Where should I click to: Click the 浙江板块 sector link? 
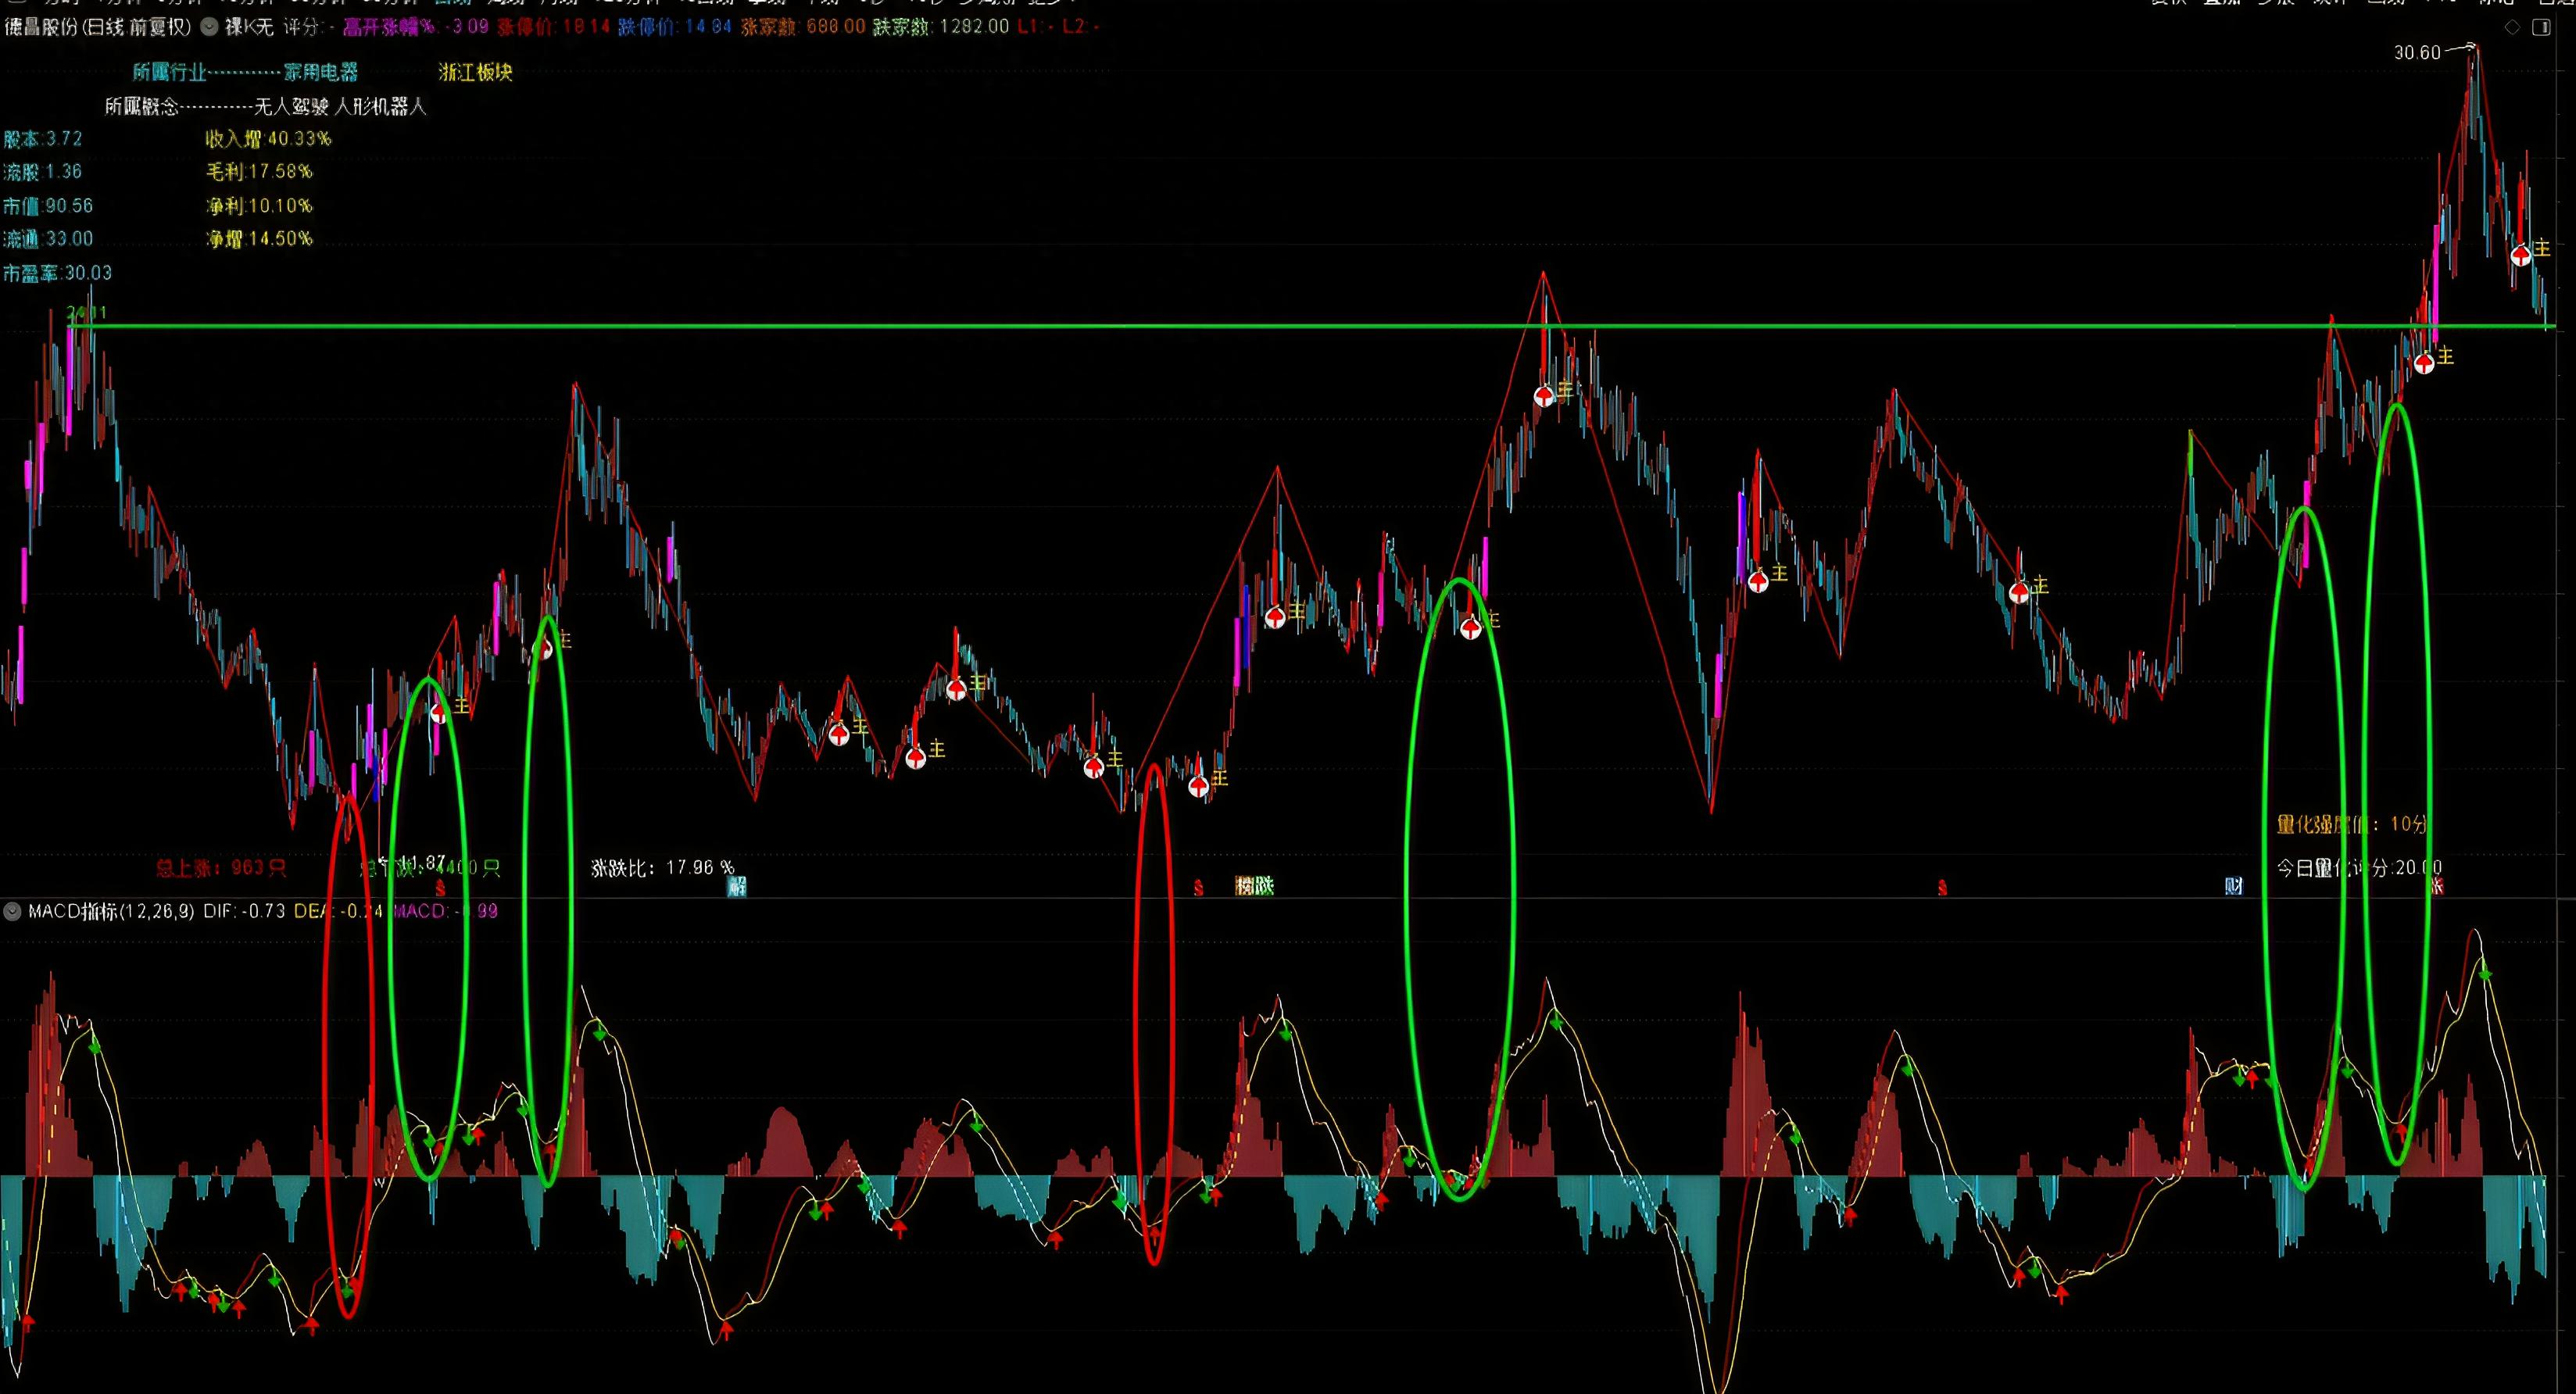[473, 72]
